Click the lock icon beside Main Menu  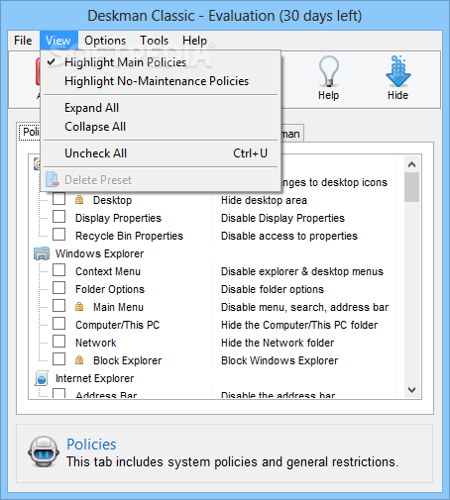[79, 307]
